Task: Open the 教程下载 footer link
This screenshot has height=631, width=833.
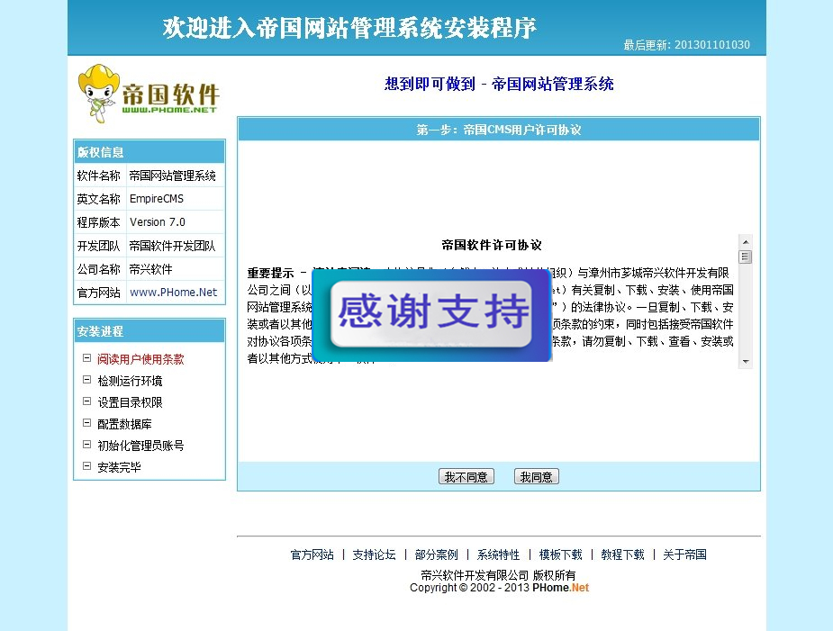Action: pyautogui.click(x=622, y=554)
